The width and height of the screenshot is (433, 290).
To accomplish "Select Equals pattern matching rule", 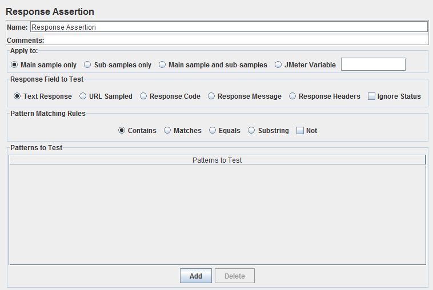I will (x=213, y=131).
